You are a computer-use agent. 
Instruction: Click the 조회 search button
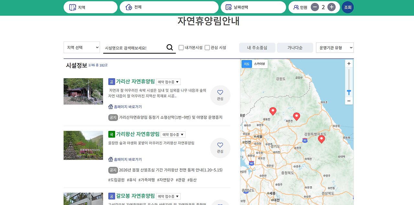pos(348,7)
